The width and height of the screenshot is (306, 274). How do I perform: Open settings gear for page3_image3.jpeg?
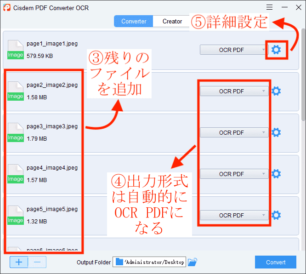[x=276, y=132]
